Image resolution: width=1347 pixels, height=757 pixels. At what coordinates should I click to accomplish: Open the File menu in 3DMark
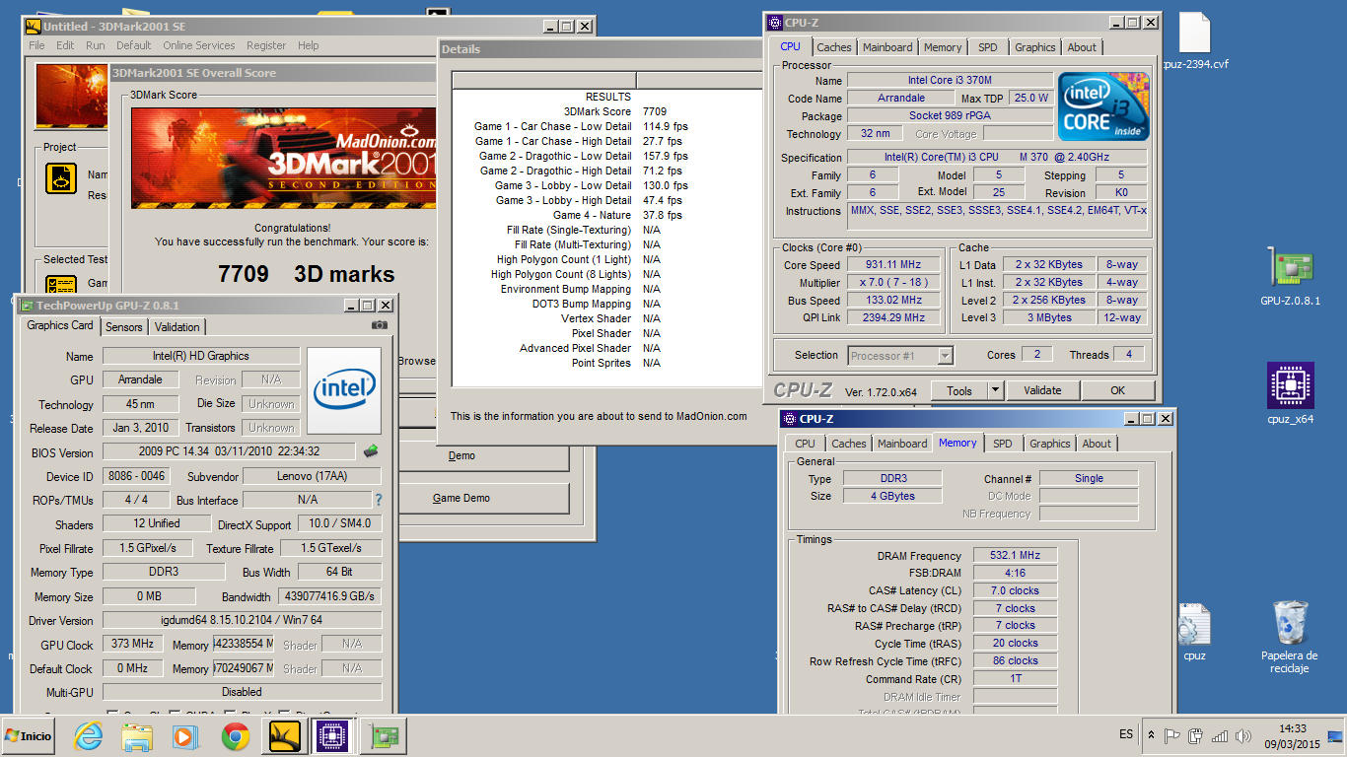click(x=36, y=45)
